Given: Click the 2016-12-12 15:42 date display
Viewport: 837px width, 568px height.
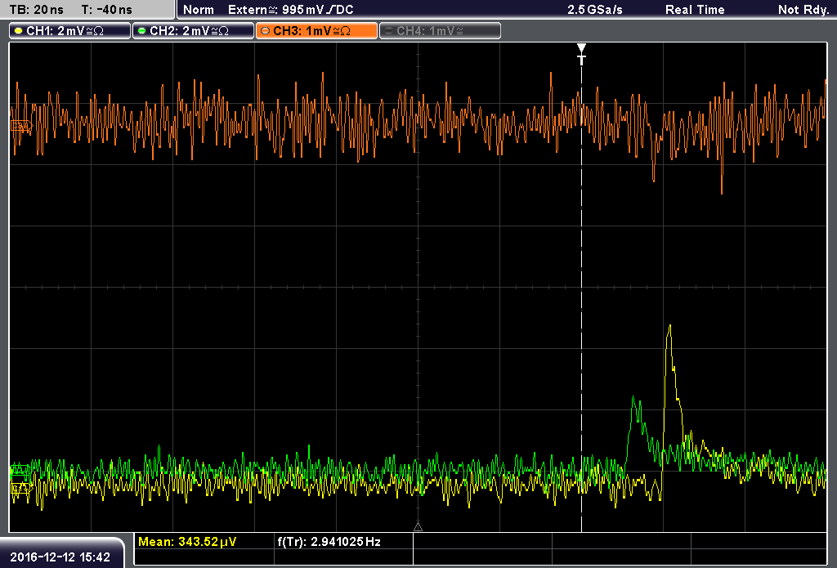Looking at the screenshot, I should pos(60,557).
